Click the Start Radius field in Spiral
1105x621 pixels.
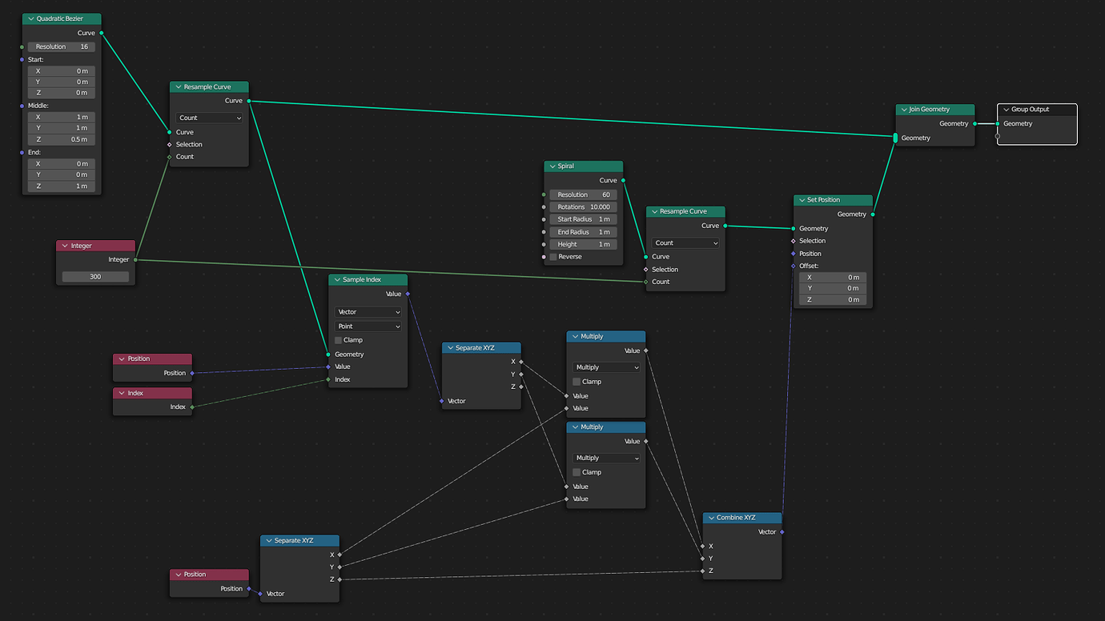(583, 219)
